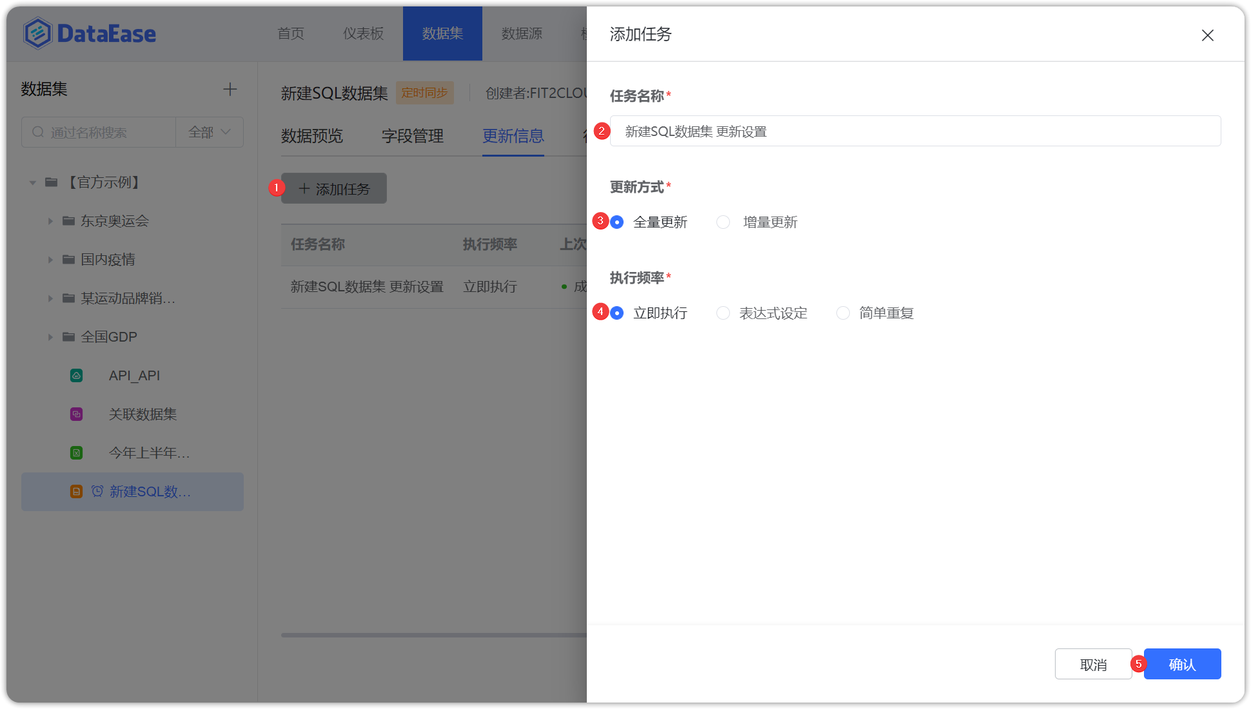The height and width of the screenshot is (709, 1251).
Task: Click the horizontal scrollbar under the task table
Action: tap(433, 635)
